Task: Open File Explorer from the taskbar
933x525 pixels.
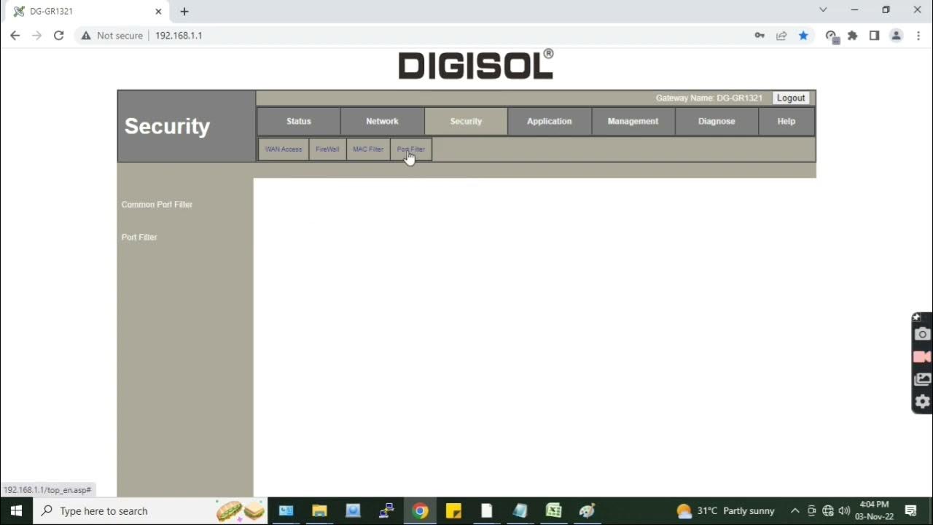Action: [x=319, y=510]
